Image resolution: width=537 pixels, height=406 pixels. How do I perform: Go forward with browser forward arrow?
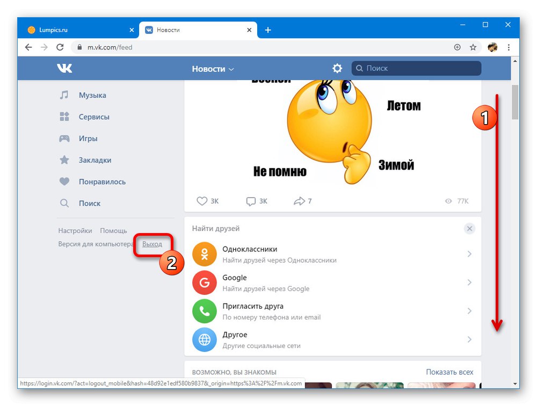tap(44, 47)
